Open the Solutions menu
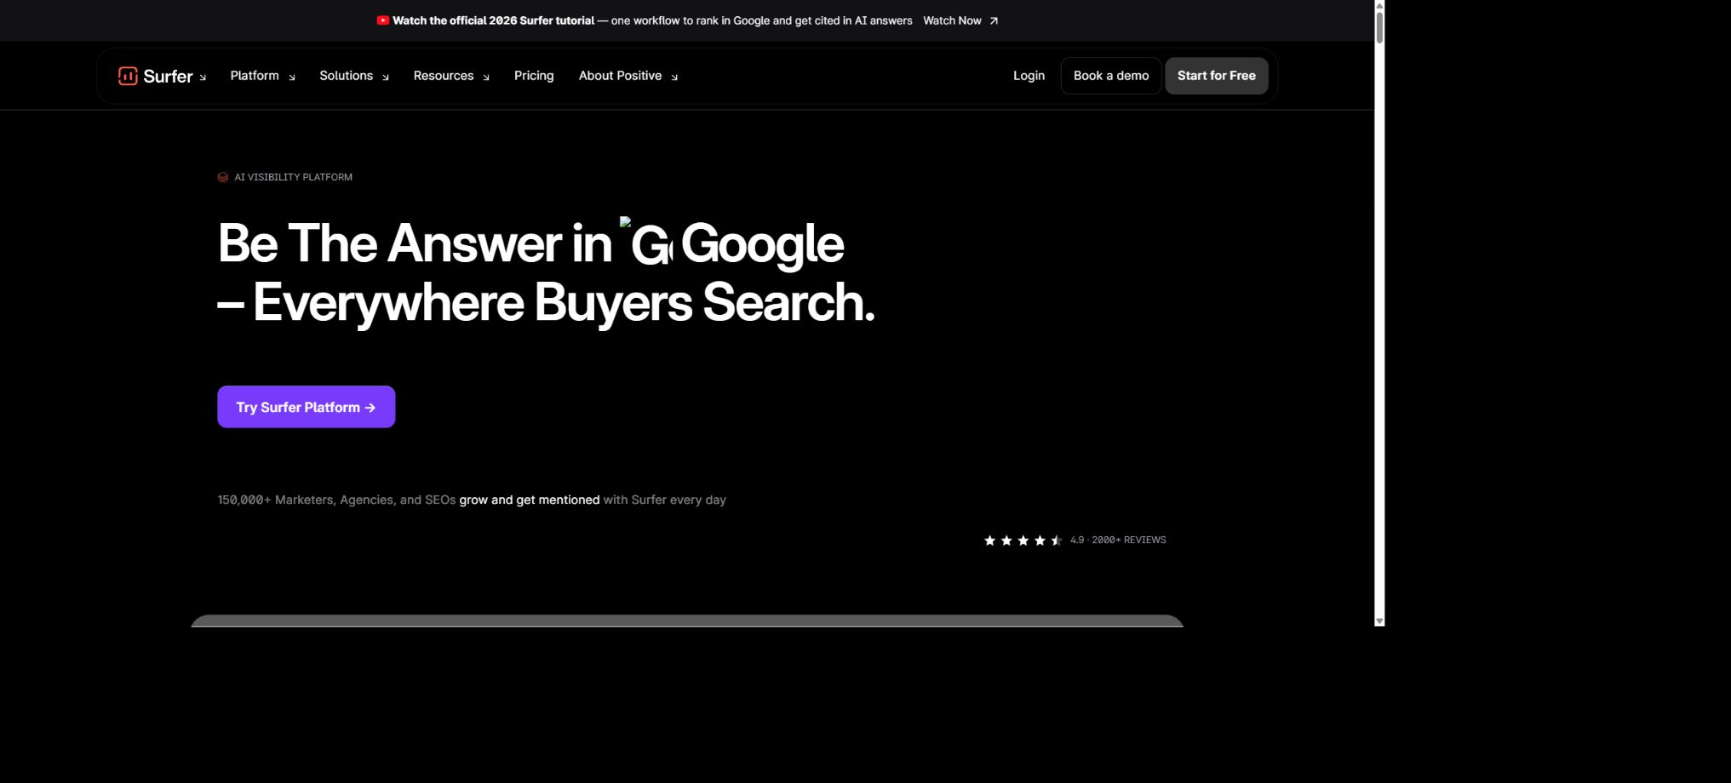This screenshot has width=1731, height=783. [347, 76]
